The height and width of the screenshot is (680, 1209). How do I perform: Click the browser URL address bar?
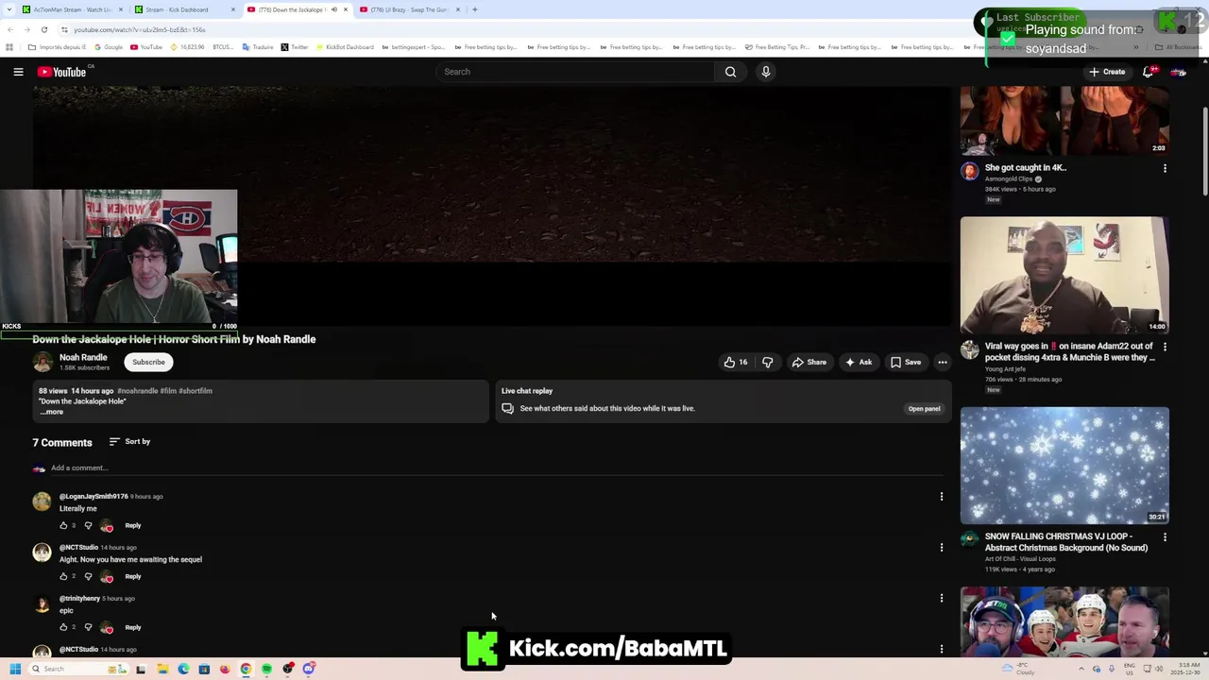tap(595, 29)
